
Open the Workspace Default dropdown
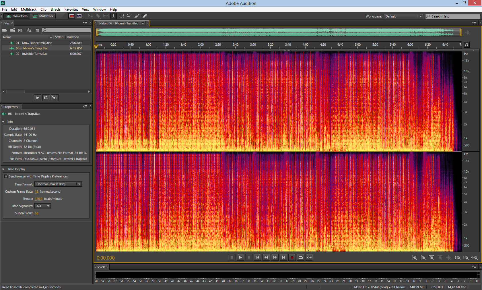click(403, 16)
